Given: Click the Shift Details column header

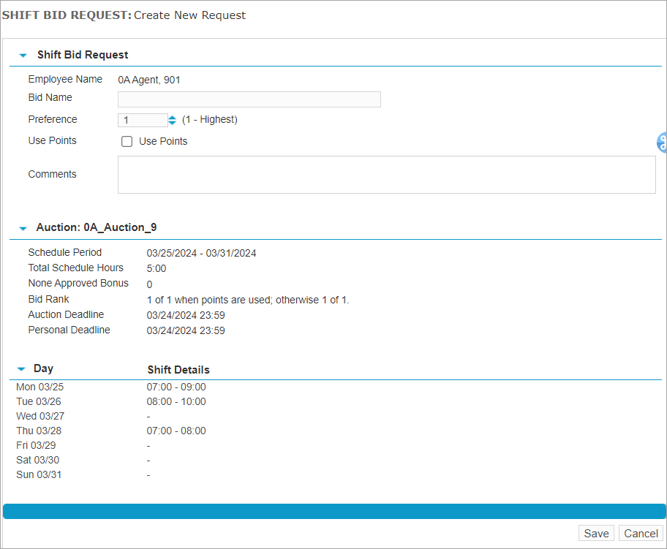Looking at the screenshot, I should 178,368.
